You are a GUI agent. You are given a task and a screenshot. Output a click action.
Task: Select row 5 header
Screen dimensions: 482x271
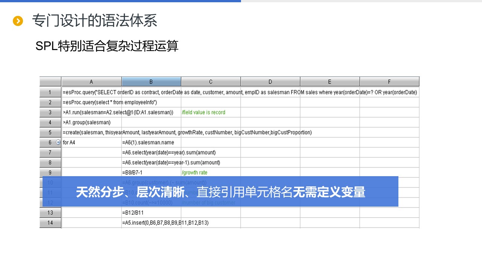coord(50,132)
